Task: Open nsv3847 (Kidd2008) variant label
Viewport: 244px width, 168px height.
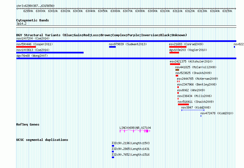Action: (x=196, y=107)
